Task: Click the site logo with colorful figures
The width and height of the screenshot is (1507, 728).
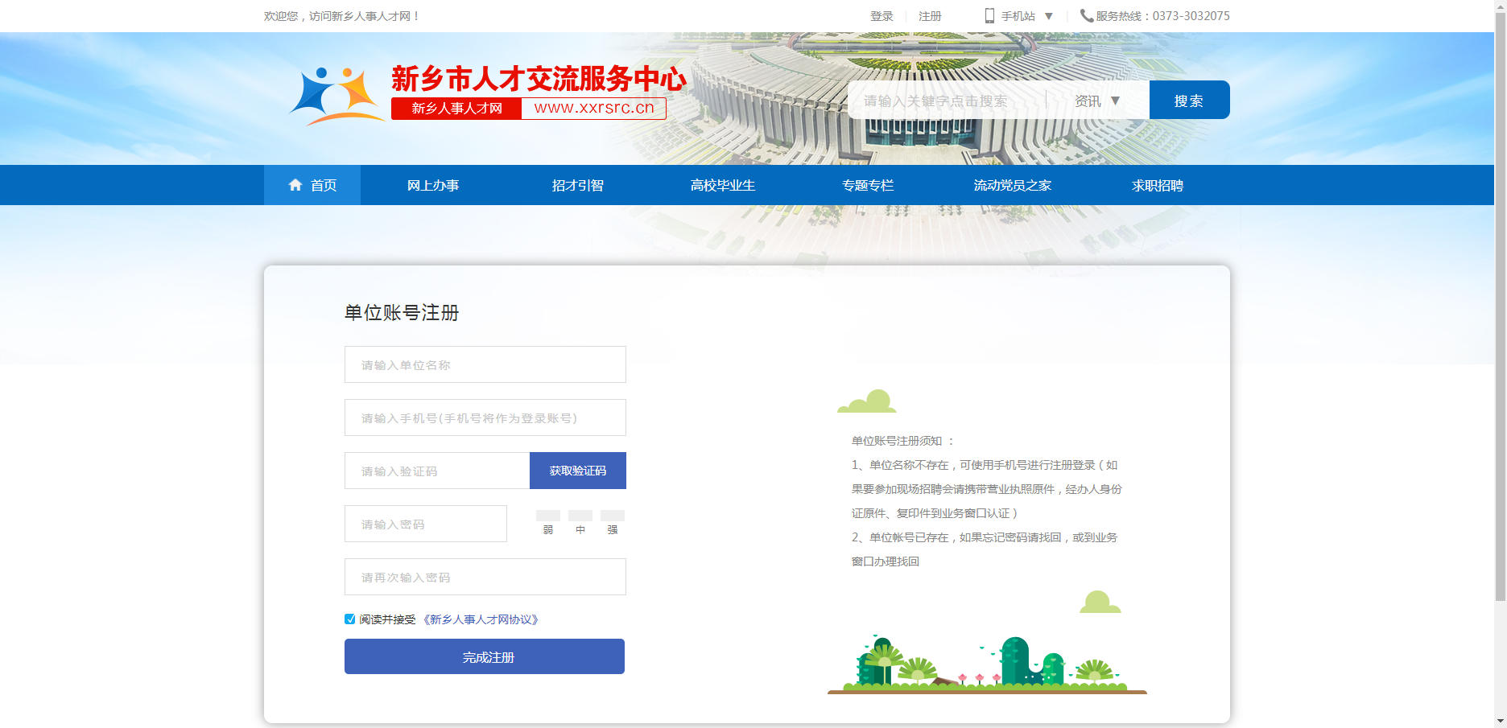Action: tap(336, 97)
